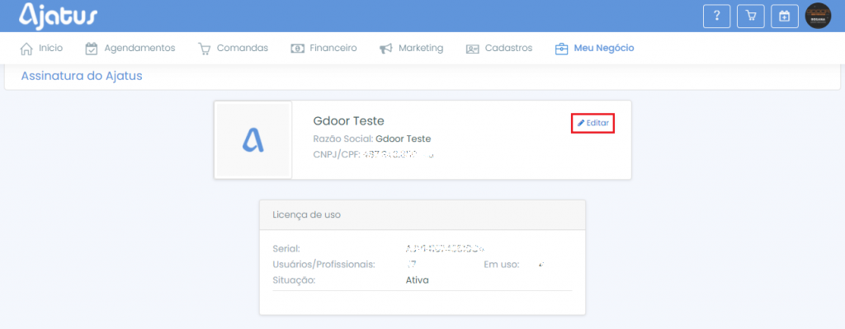Screen dimensions: 845x329
Task: Click the Em uso label
Action: 501,265
